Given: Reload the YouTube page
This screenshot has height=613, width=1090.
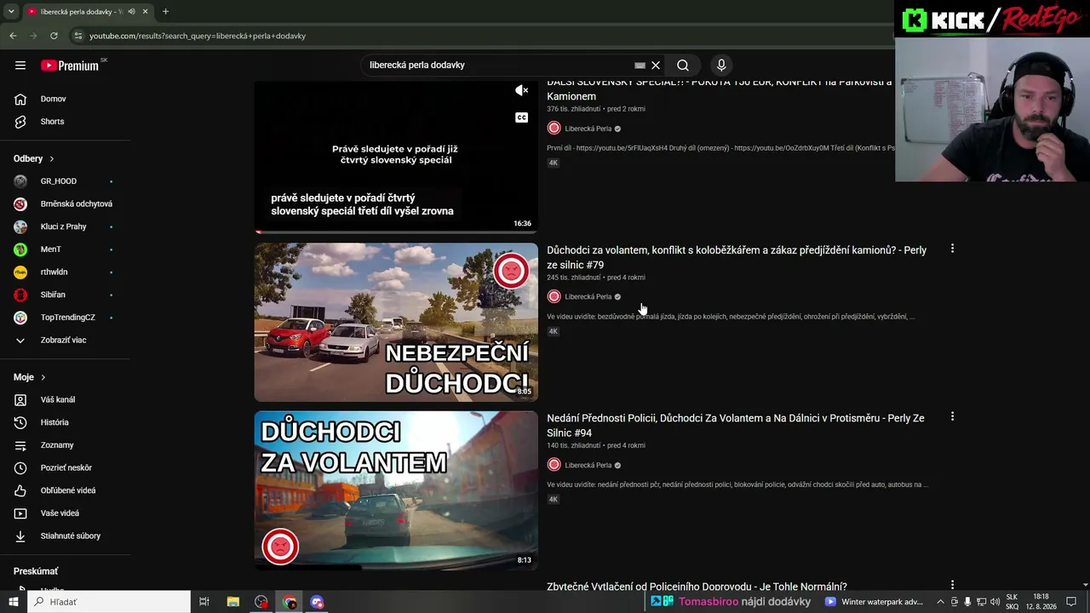Looking at the screenshot, I should [x=54, y=36].
